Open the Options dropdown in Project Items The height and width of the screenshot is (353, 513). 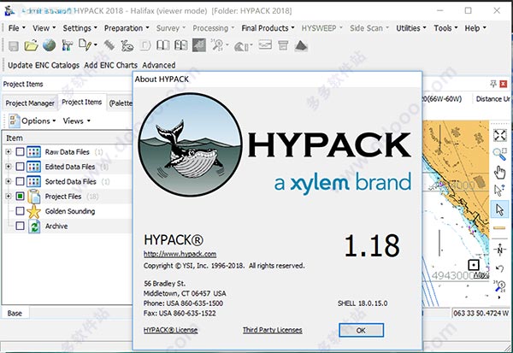(38, 121)
